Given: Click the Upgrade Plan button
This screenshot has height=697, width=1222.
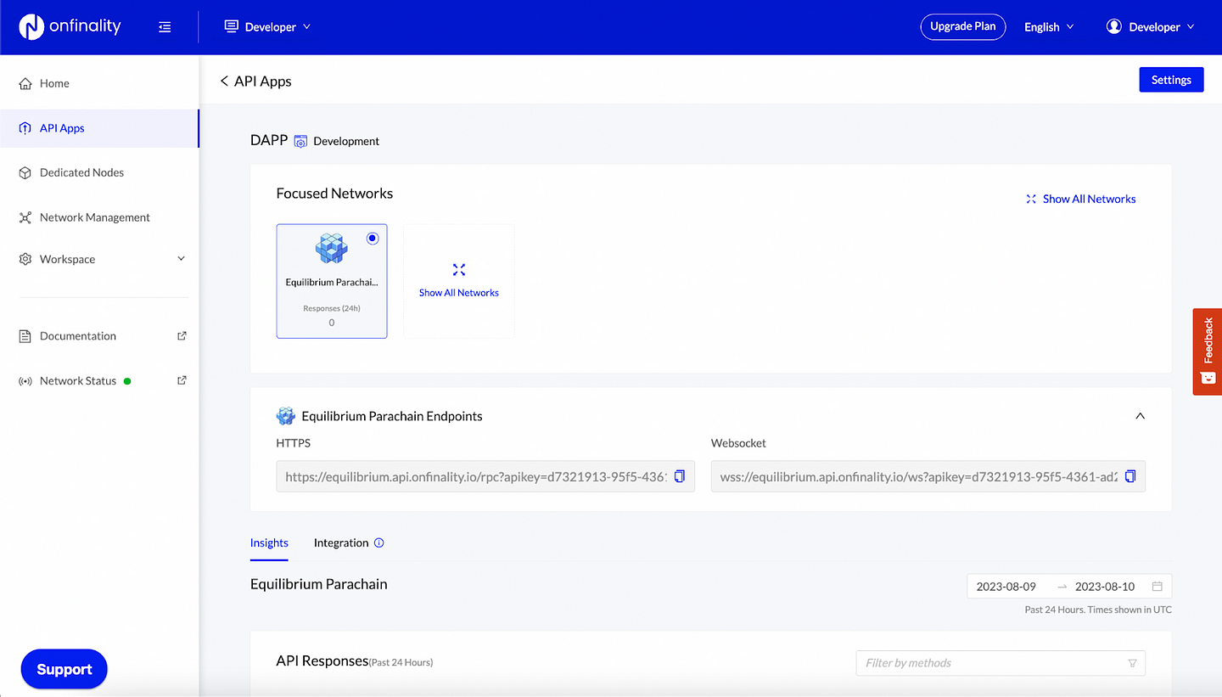Looking at the screenshot, I should pyautogui.click(x=963, y=26).
